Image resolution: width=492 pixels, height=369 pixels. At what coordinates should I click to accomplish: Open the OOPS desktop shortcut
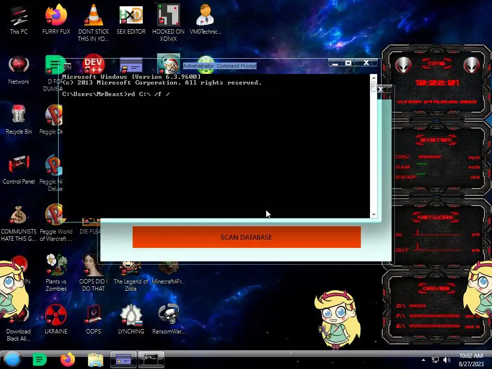pyautogui.click(x=93, y=320)
